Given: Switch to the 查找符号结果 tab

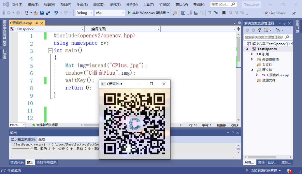Looking at the screenshot, I should [47, 163].
